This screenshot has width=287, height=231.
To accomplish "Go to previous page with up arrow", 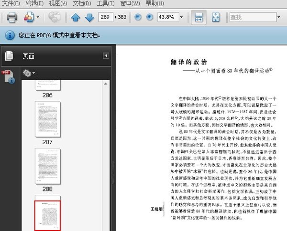I will coord(76,18).
